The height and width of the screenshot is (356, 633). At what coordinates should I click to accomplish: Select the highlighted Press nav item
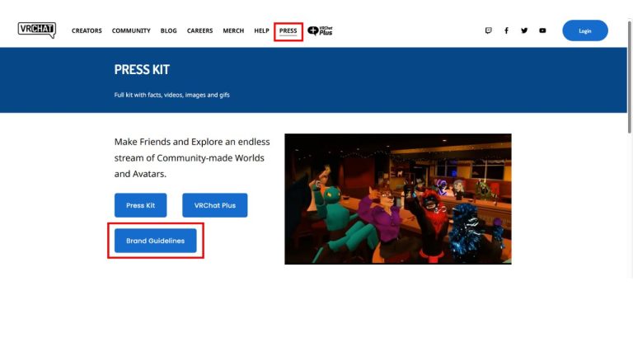288,30
